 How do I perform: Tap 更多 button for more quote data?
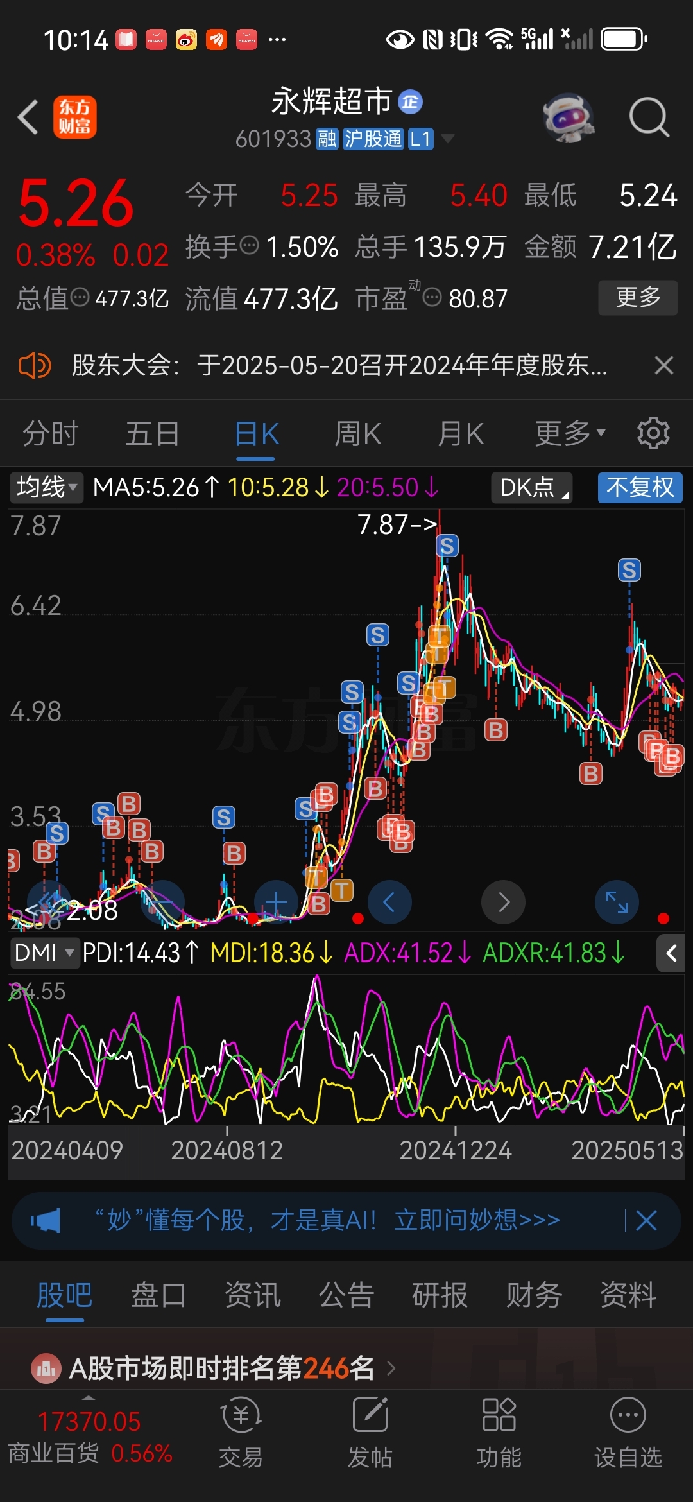[638, 297]
